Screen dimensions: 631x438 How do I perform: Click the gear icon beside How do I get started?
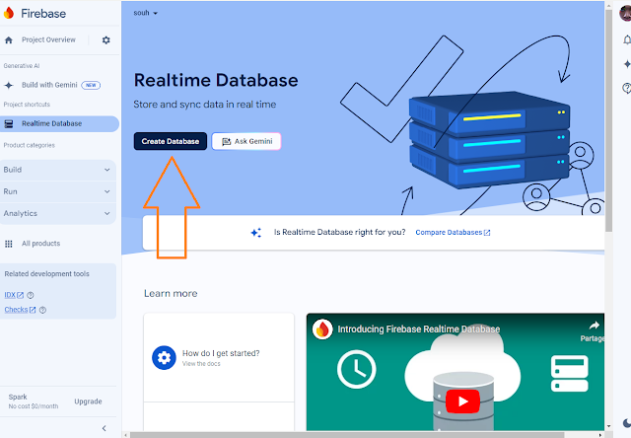coord(164,357)
